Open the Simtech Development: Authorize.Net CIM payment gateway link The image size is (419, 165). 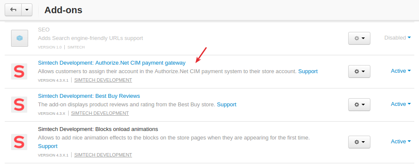pos(112,63)
